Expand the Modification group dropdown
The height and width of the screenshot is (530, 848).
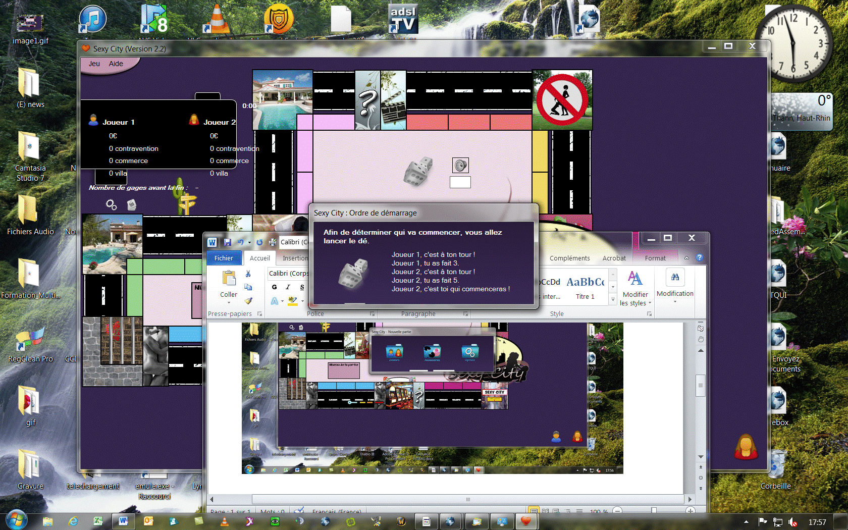click(x=675, y=301)
